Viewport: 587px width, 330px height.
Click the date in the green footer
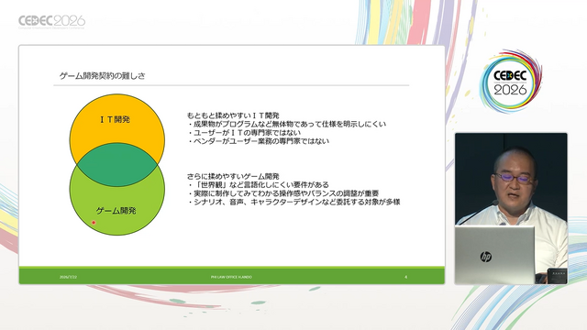(x=68, y=277)
